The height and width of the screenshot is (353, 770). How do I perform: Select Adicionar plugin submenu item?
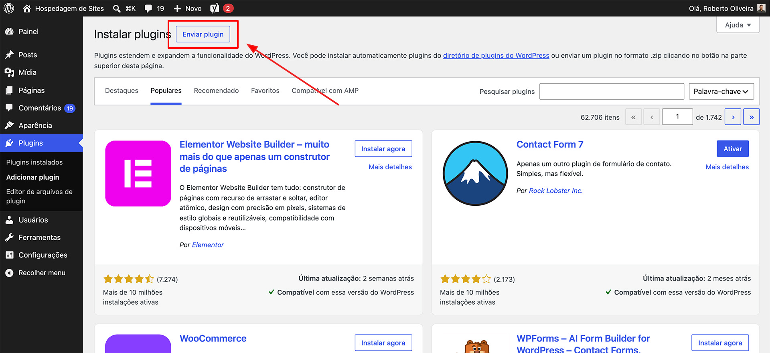click(x=33, y=177)
